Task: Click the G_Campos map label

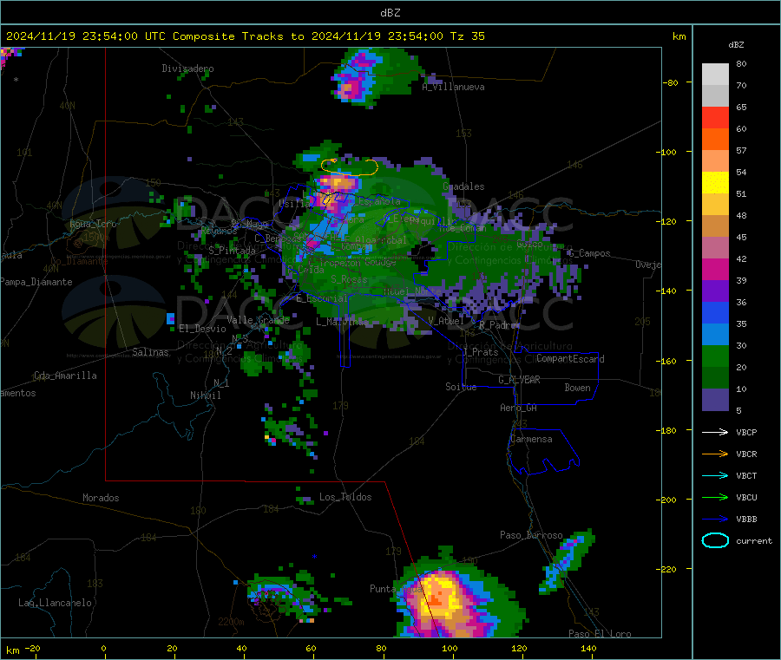Action: [589, 253]
